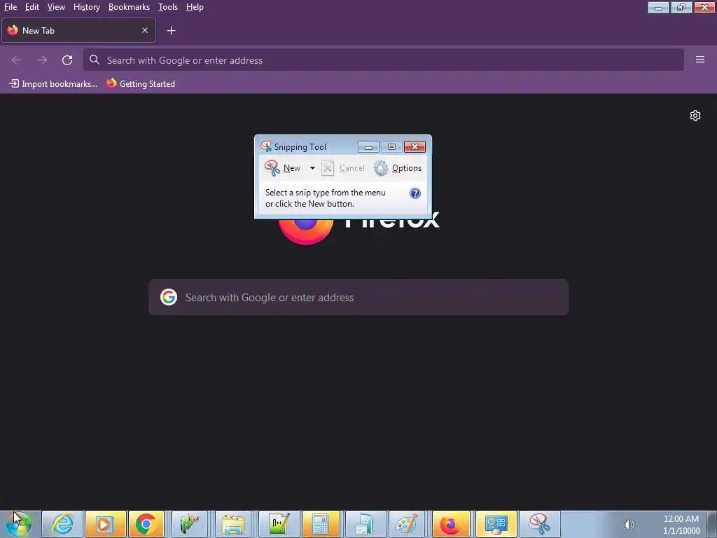Viewport: 717px width, 538px height.
Task: Minimize the Snipping Tool window
Action: click(368, 147)
